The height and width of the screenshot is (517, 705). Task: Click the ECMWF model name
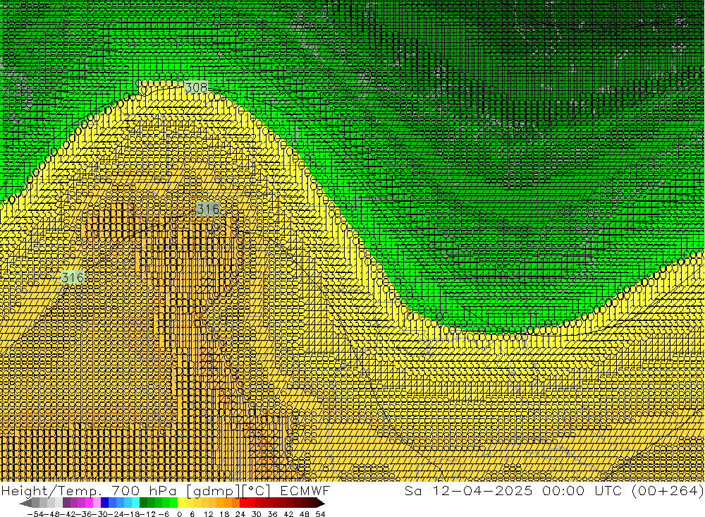pos(305,490)
